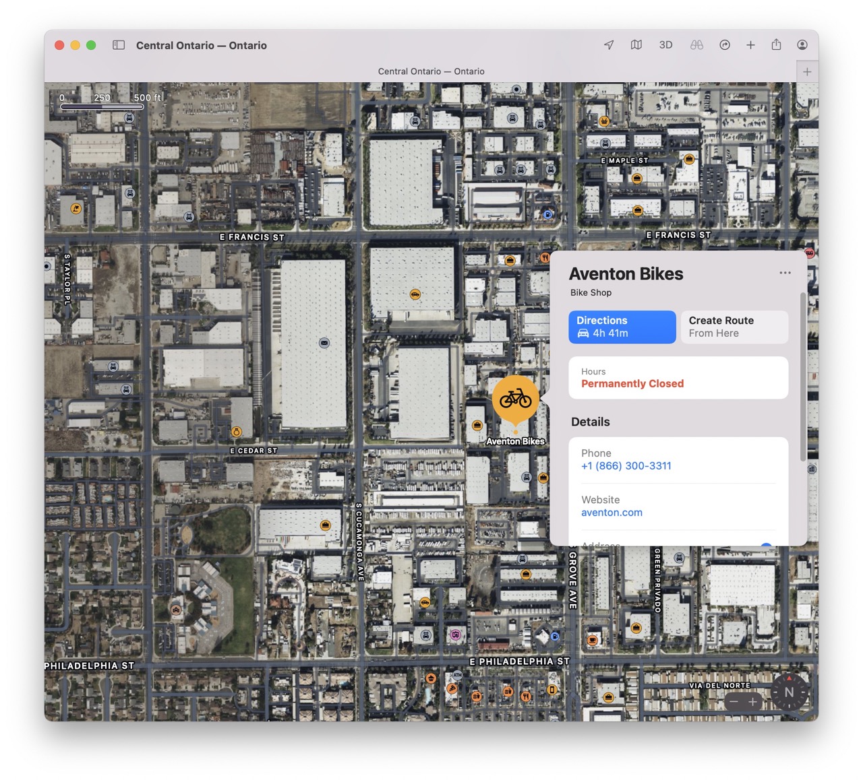The image size is (863, 780).
Task: Select fork-and-knife icon on E Francis St
Action: tap(545, 257)
